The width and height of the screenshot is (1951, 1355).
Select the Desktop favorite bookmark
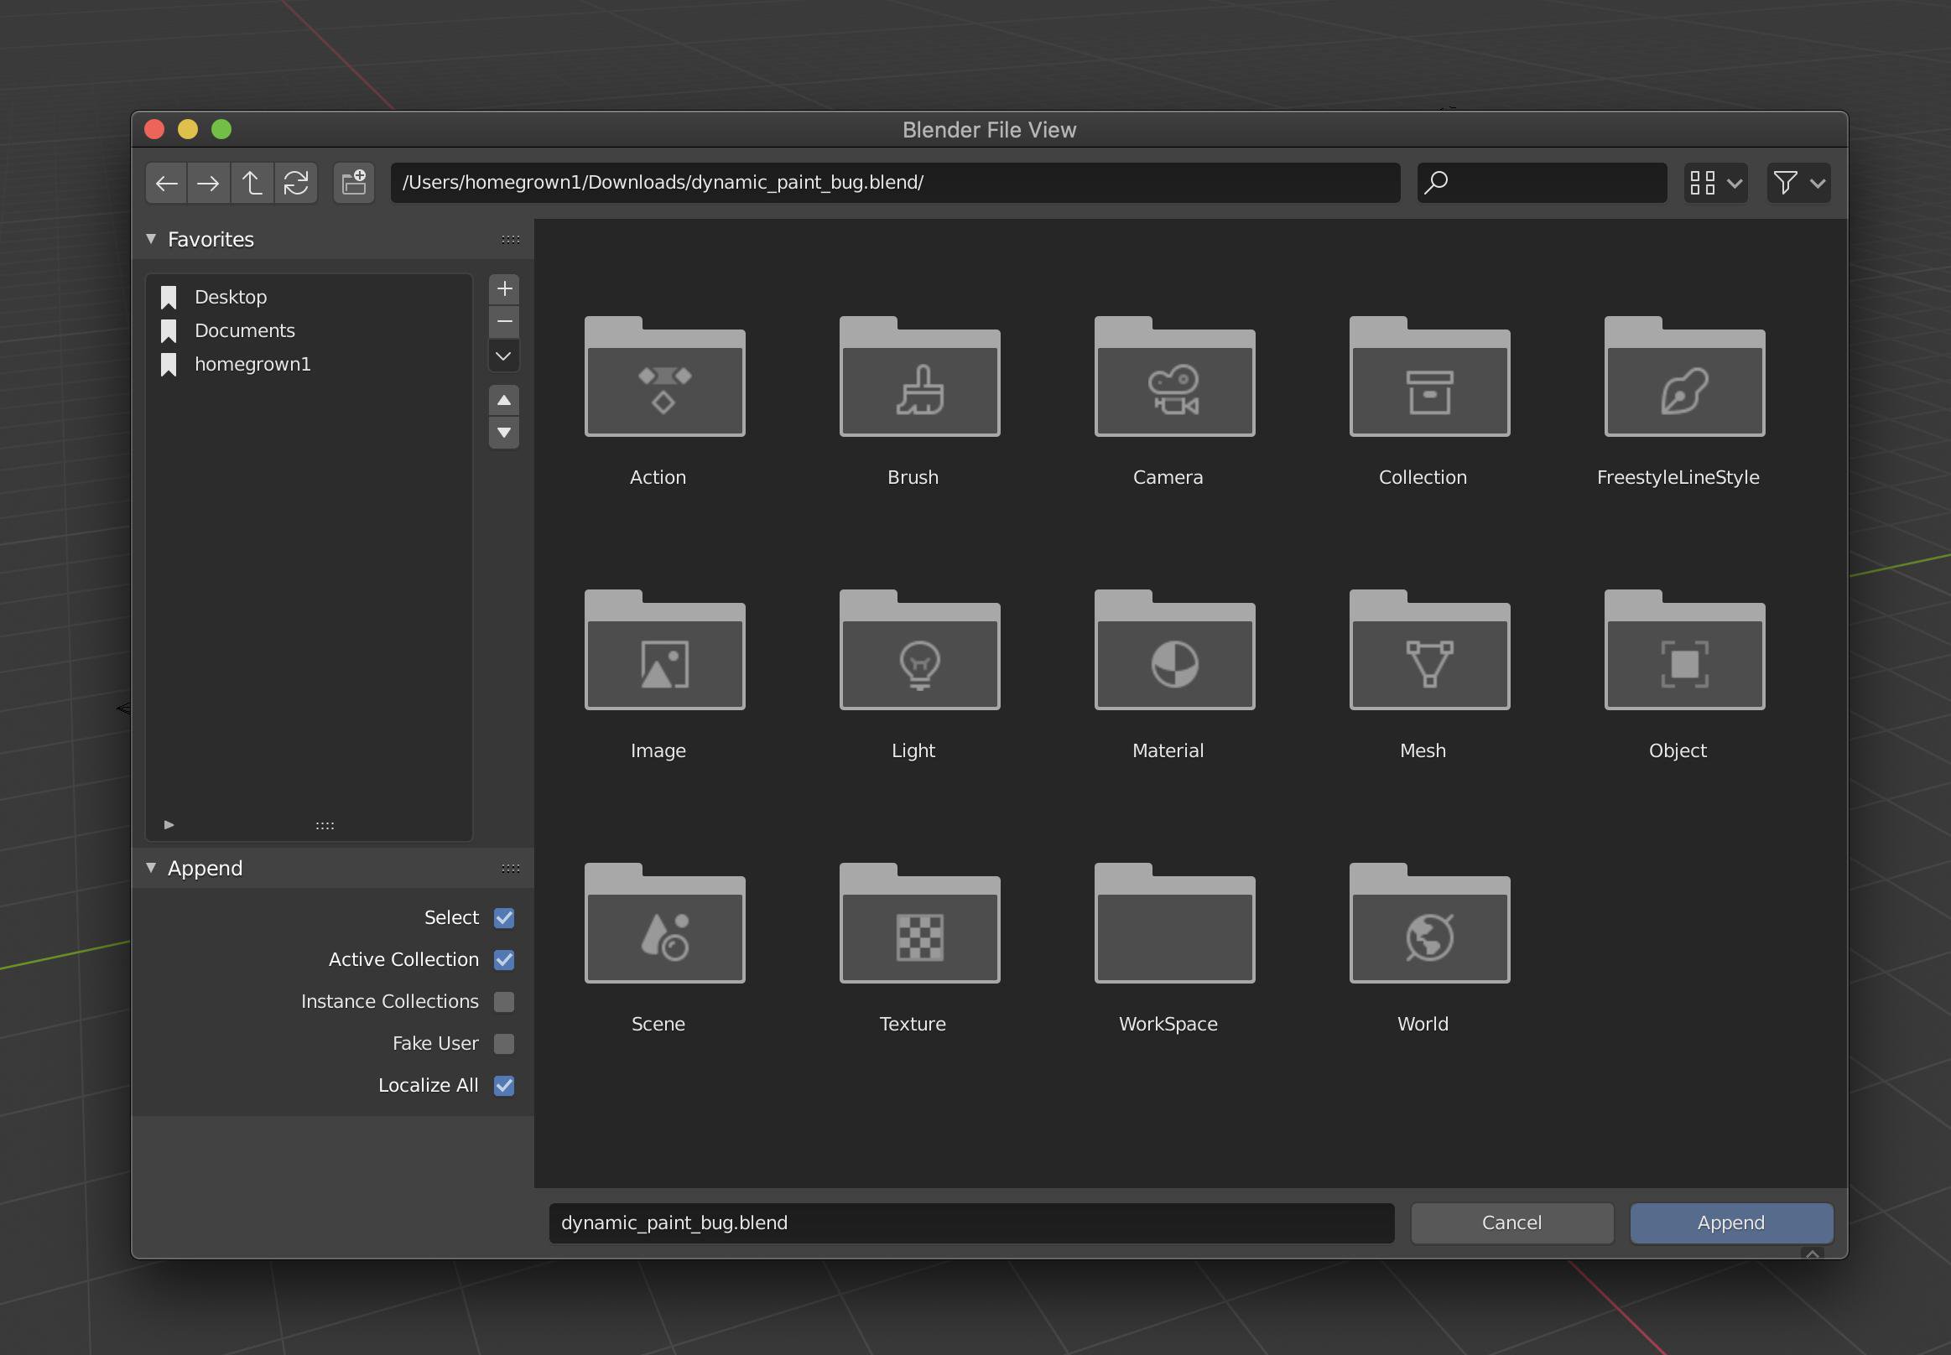point(232,295)
